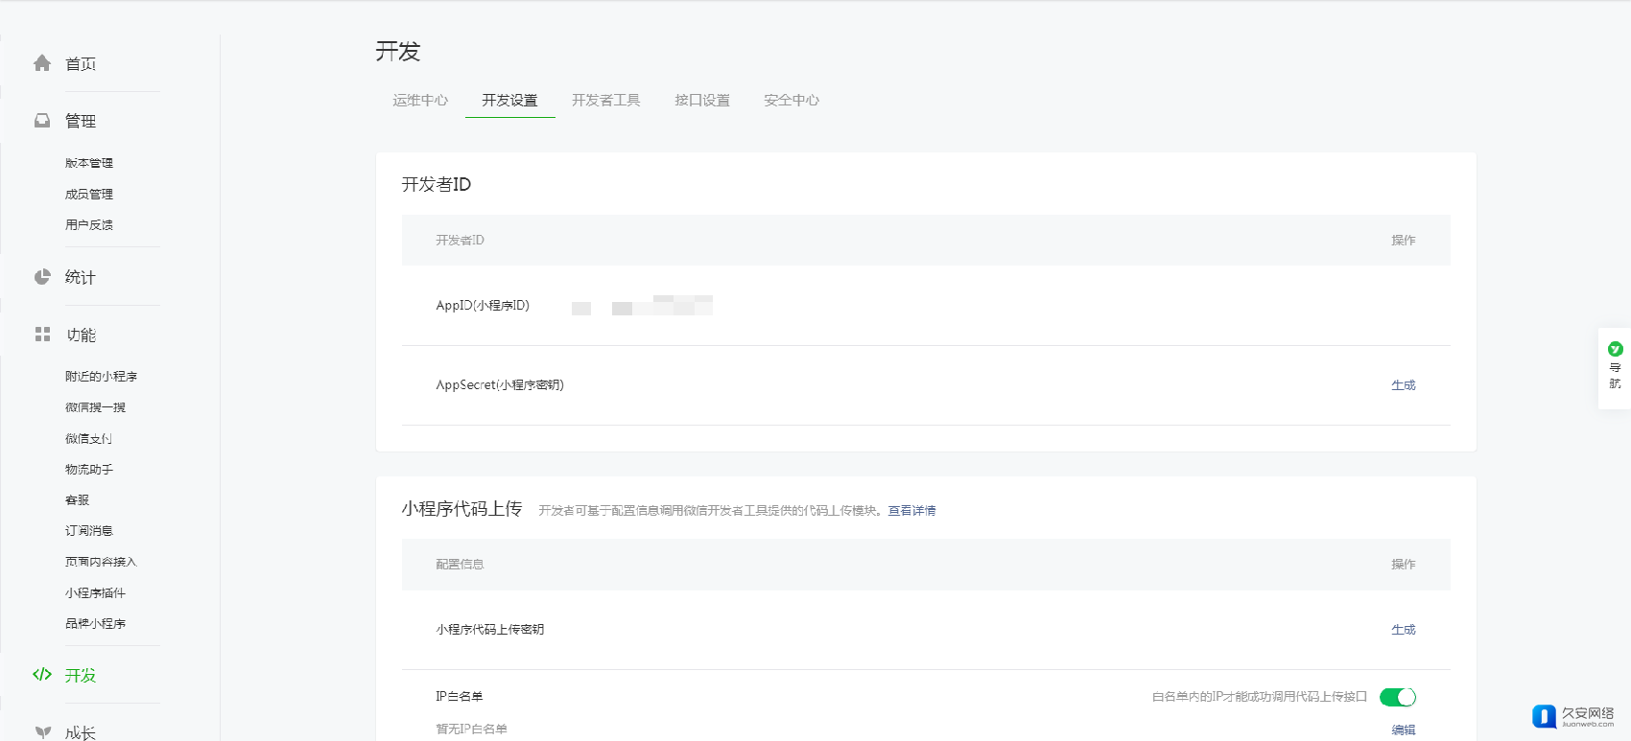Switch to the 运维中心 tab
The height and width of the screenshot is (741, 1631).
click(420, 100)
